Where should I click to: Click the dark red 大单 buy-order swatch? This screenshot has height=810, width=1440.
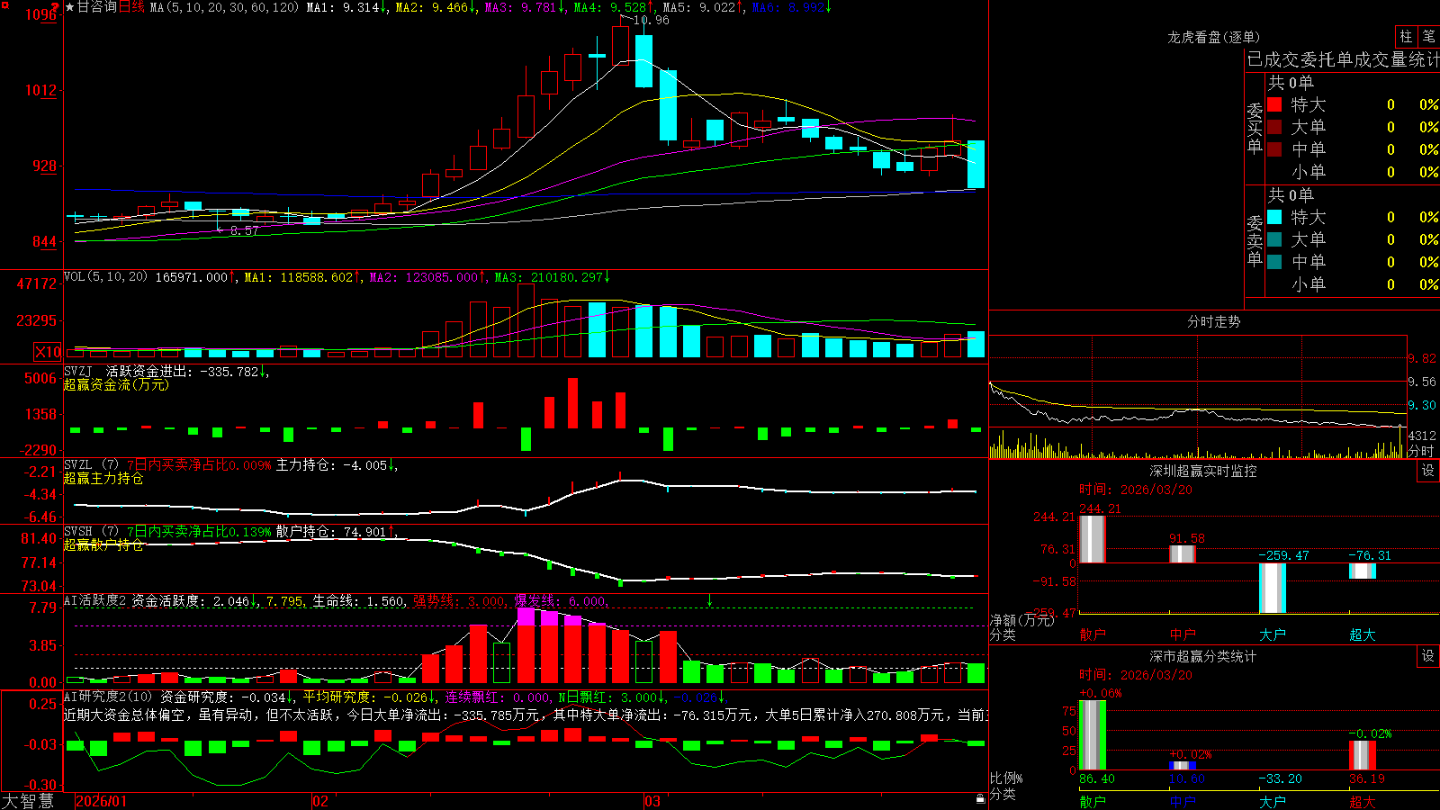click(1274, 127)
